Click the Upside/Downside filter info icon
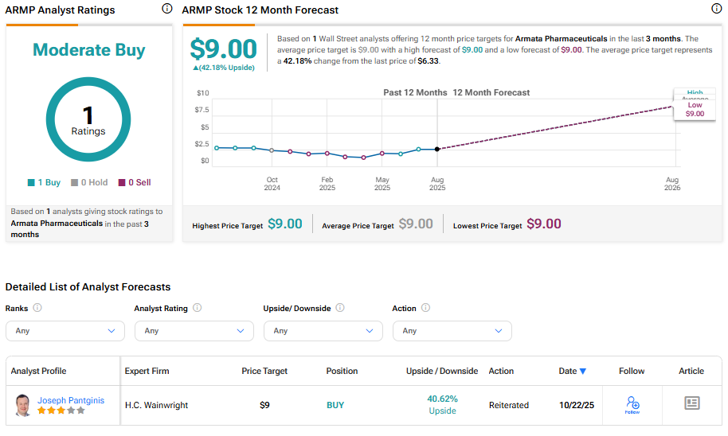This screenshot has height=436, width=728. point(340,308)
